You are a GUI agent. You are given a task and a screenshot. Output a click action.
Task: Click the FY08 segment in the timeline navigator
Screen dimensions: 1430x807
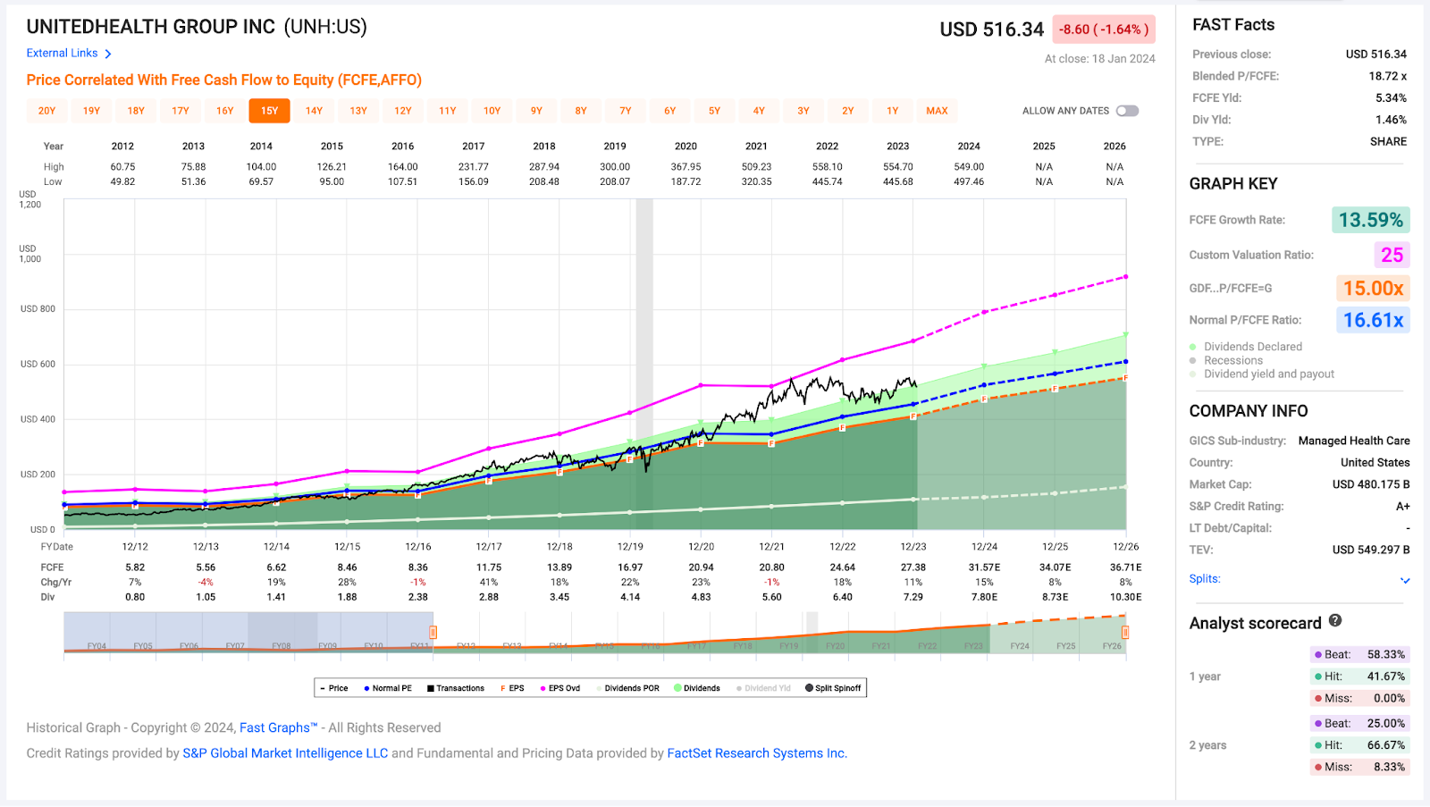click(x=281, y=646)
